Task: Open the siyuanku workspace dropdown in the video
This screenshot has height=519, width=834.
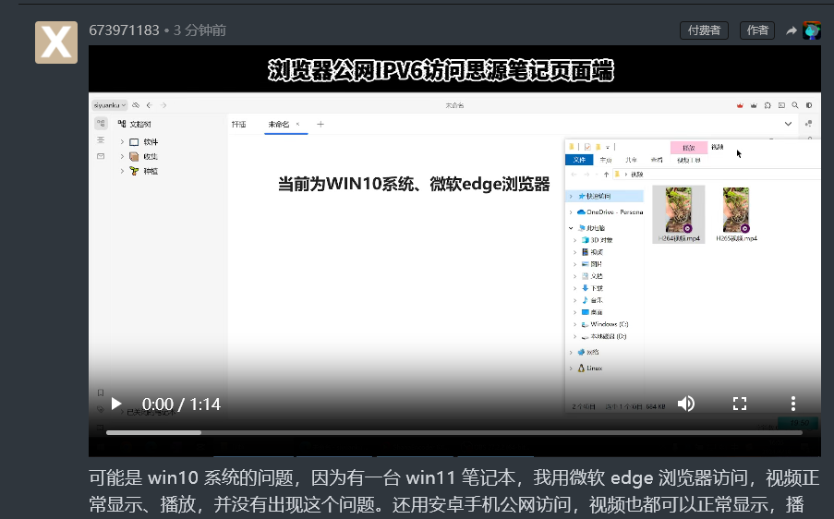Action: tap(110, 105)
